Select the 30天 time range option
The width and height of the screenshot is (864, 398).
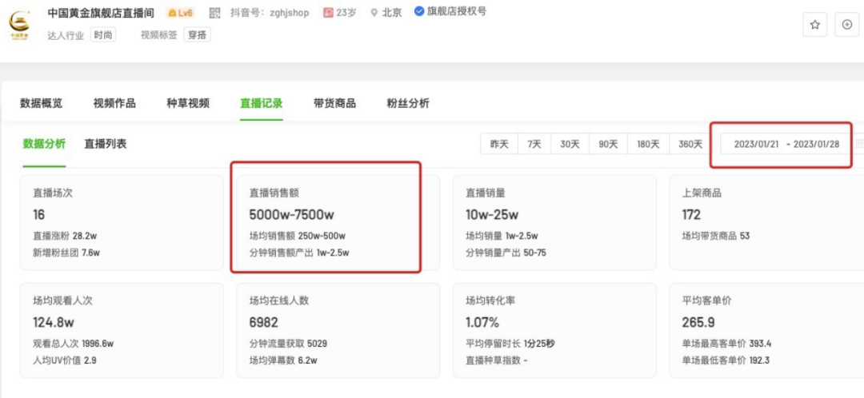click(x=570, y=144)
